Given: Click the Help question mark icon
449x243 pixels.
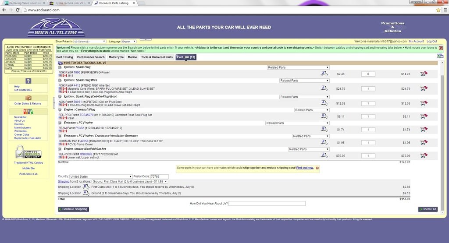Looking at the screenshot, I should click(x=28, y=81).
